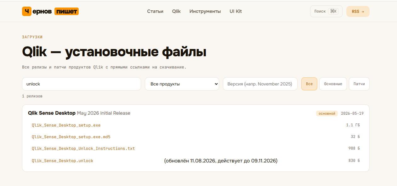Click the 'пишет' logo badge

66,11
